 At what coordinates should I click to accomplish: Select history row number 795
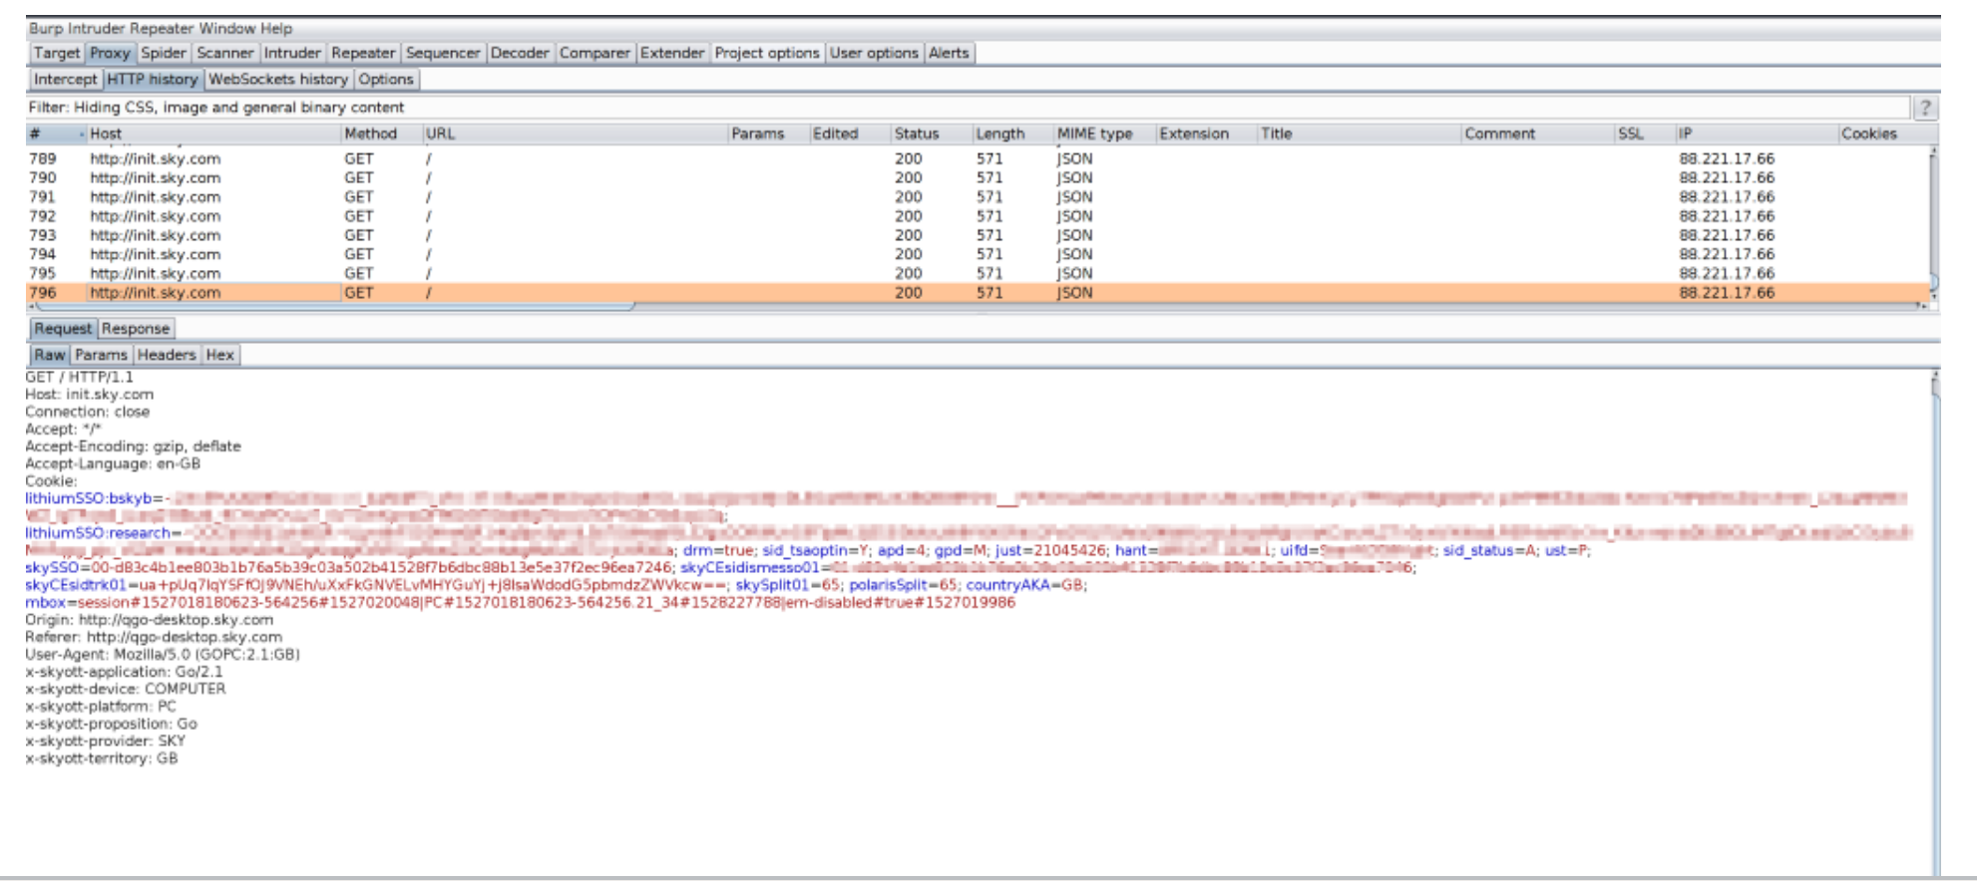[978, 273]
